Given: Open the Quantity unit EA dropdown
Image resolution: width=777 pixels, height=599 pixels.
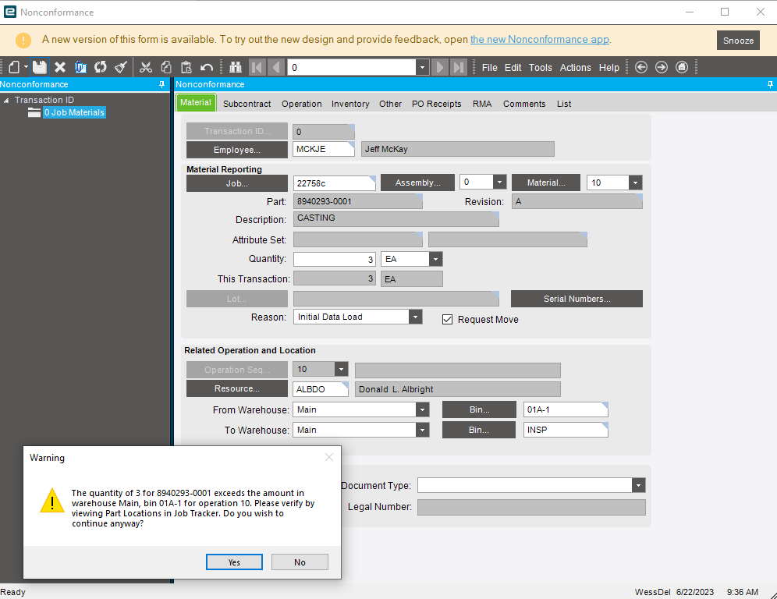Looking at the screenshot, I should (x=435, y=259).
